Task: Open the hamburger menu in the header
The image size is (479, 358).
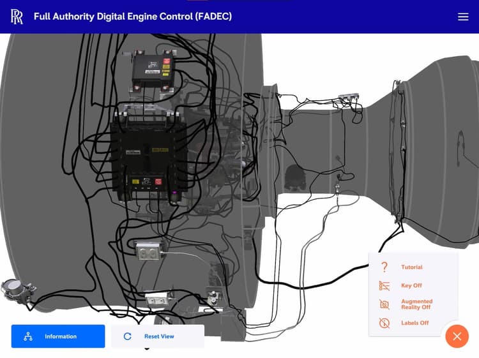Action: pos(463,17)
